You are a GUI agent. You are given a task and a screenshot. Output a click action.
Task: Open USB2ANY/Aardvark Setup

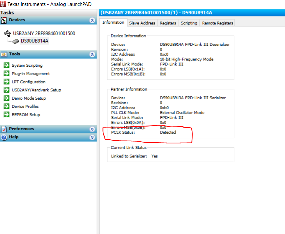[36, 90]
